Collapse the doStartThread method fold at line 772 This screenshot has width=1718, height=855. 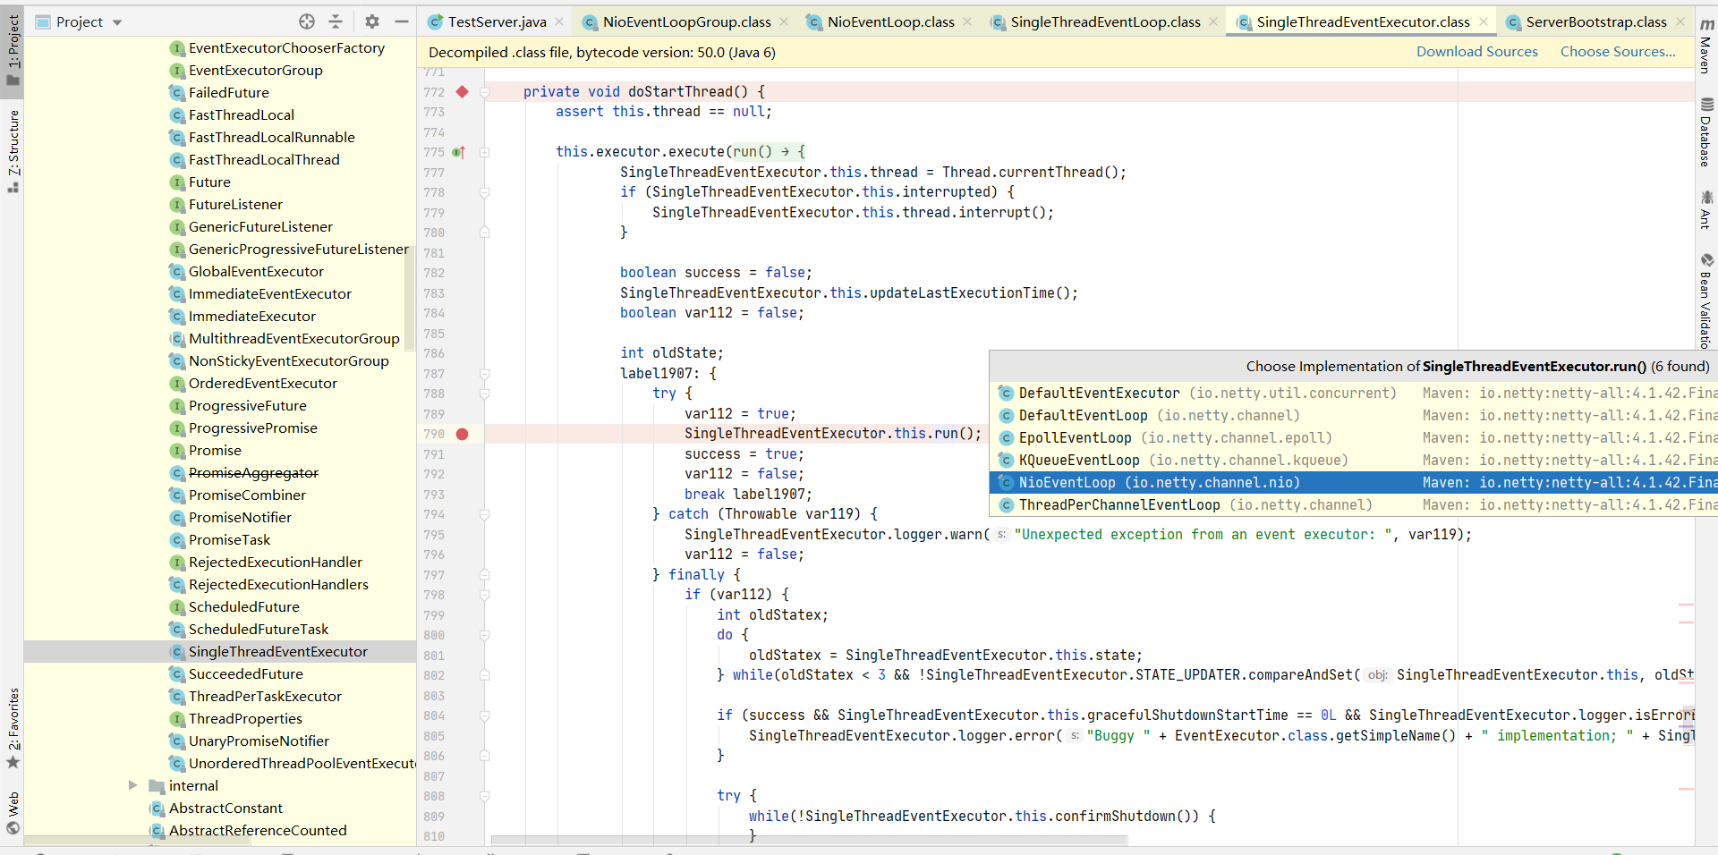[x=484, y=91]
